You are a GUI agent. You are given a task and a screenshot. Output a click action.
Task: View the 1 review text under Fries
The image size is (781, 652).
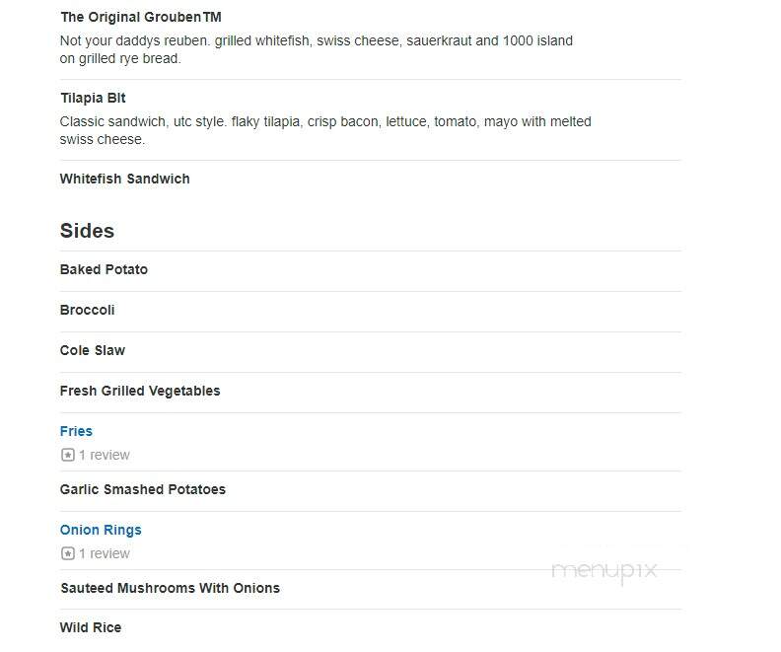[105, 455]
